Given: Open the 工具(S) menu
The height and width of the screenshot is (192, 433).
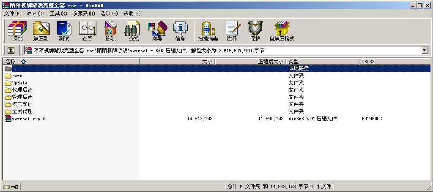Looking at the screenshot, I should pyautogui.click(x=58, y=13).
